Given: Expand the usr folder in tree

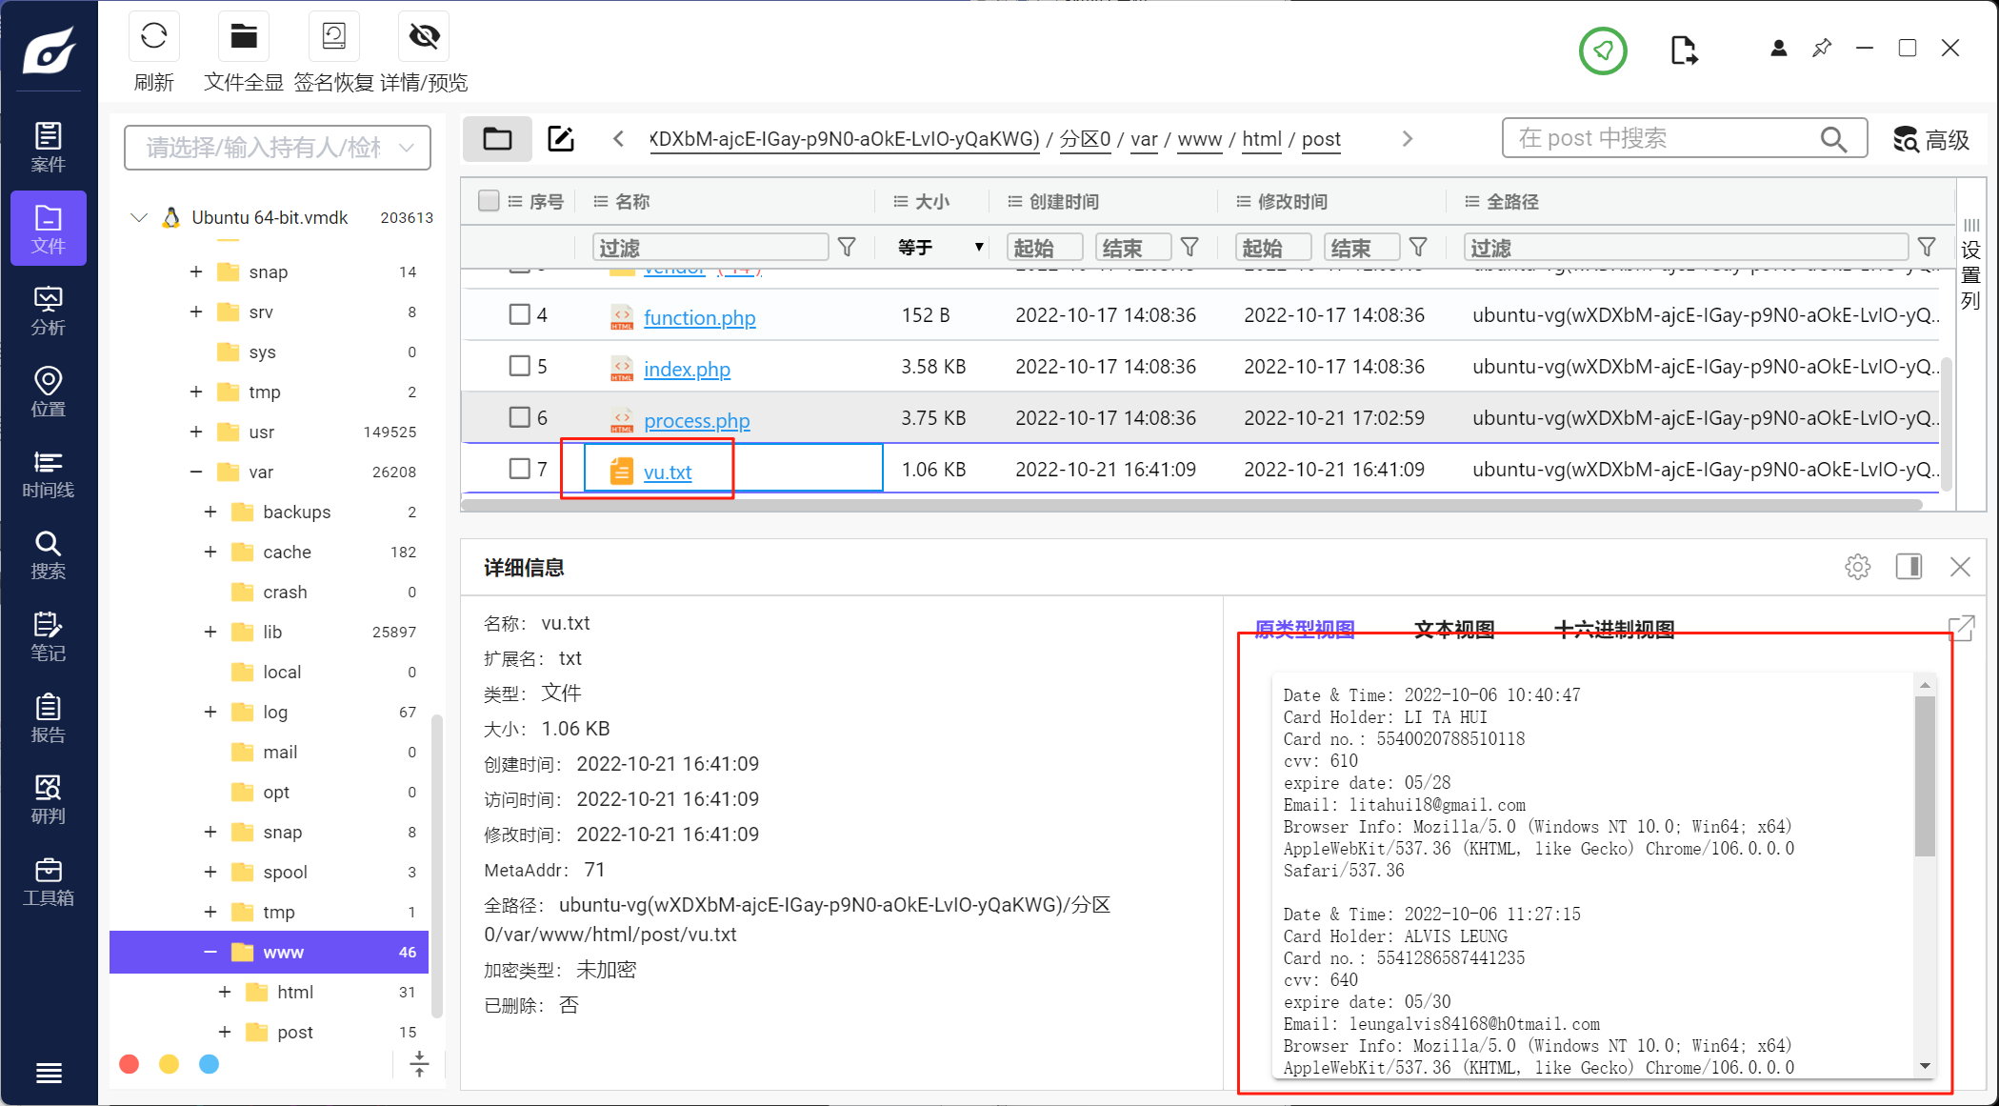Looking at the screenshot, I should coord(196,432).
